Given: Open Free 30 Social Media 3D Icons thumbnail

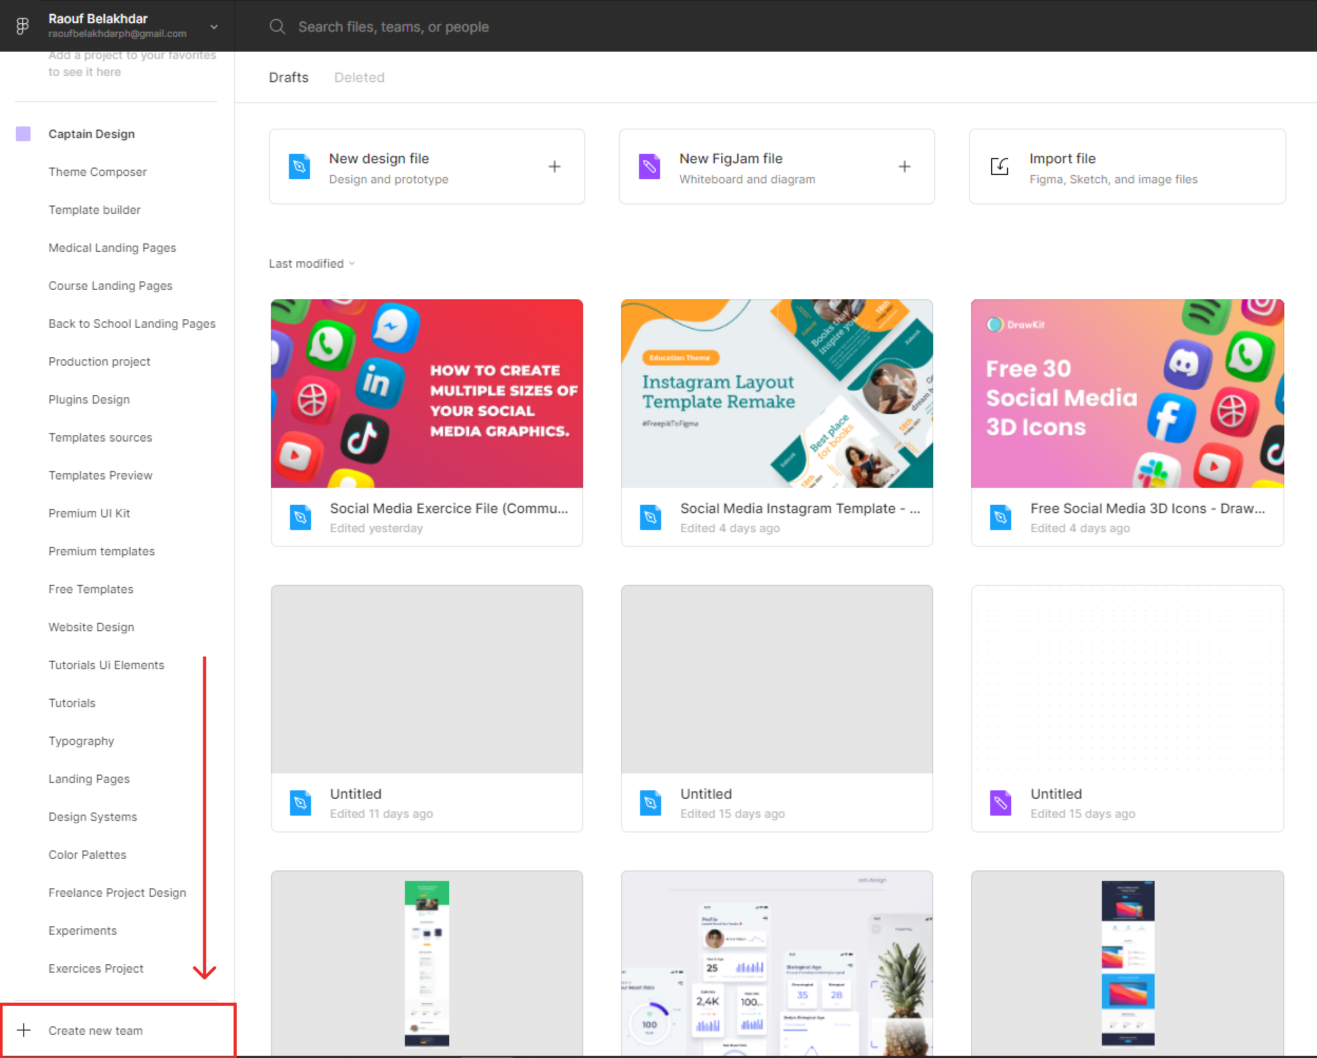Looking at the screenshot, I should (1127, 393).
